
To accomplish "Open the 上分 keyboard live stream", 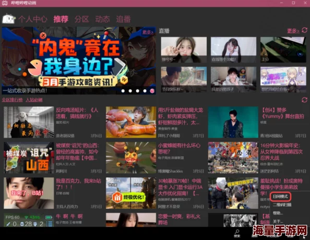I will pos(283,50).
